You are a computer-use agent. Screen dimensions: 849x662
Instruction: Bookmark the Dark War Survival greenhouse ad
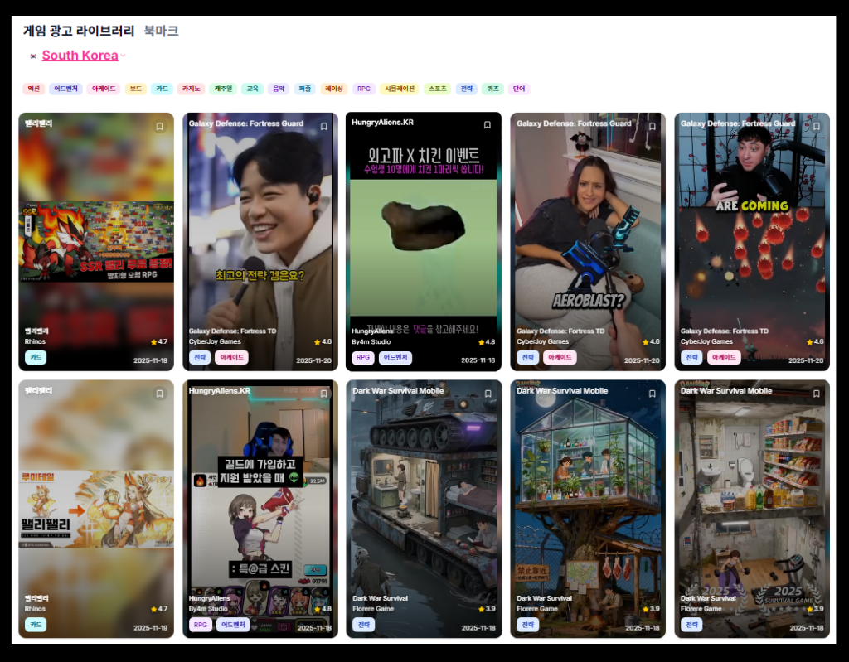tap(653, 394)
